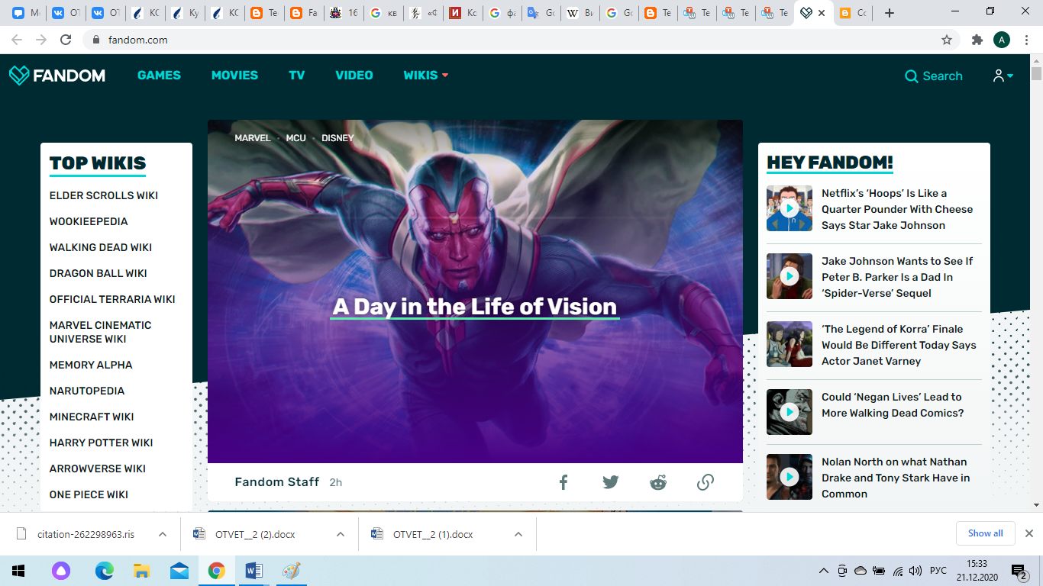Open the Narutopedia link

pyautogui.click(x=87, y=391)
